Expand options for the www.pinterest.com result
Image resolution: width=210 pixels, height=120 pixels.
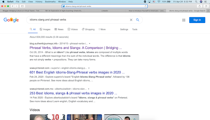[89, 68]
